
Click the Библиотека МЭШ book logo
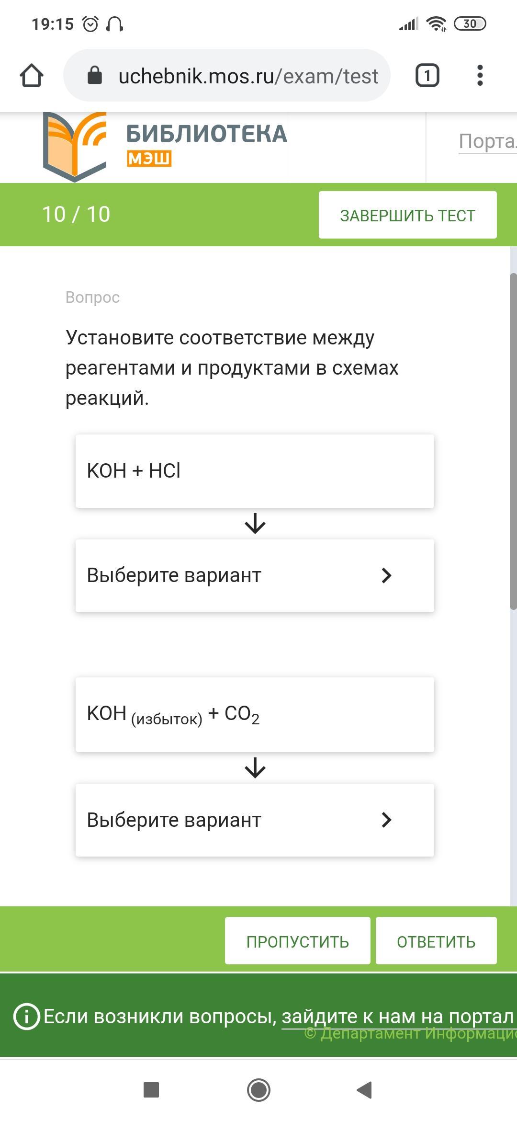click(75, 147)
